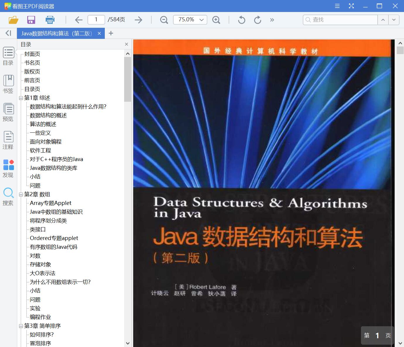Image resolution: width=404 pixels, height=347 pixels.
Task: Open outline entry 存储对象
Action: (40, 265)
